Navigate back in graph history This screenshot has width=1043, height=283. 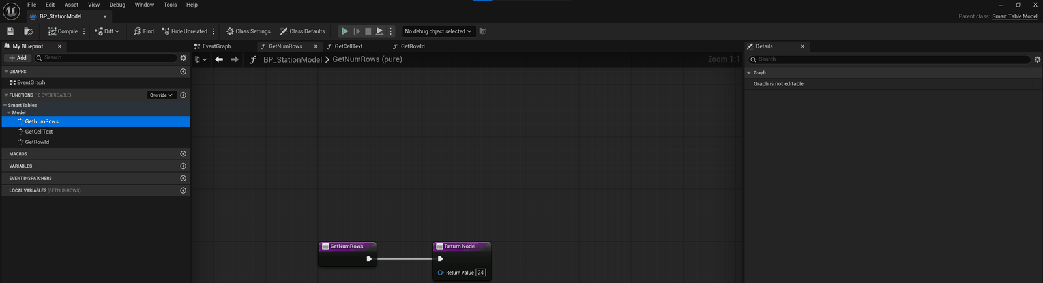219,59
